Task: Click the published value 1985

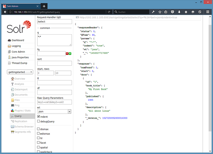Action: click(x=91, y=100)
